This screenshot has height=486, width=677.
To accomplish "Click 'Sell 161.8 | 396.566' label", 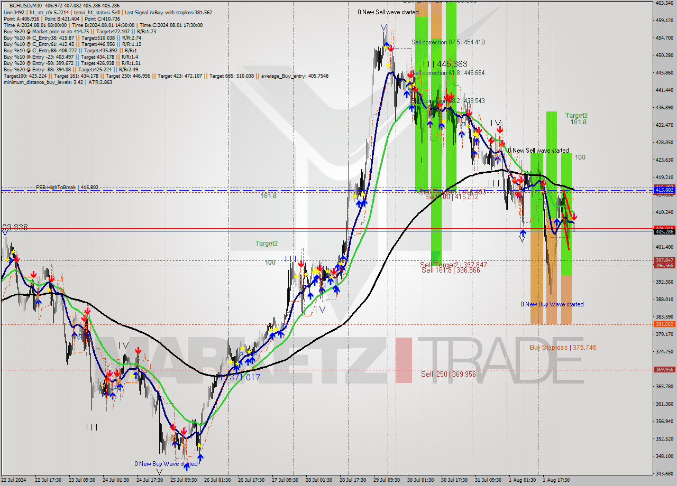I will click(x=451, y=270).
